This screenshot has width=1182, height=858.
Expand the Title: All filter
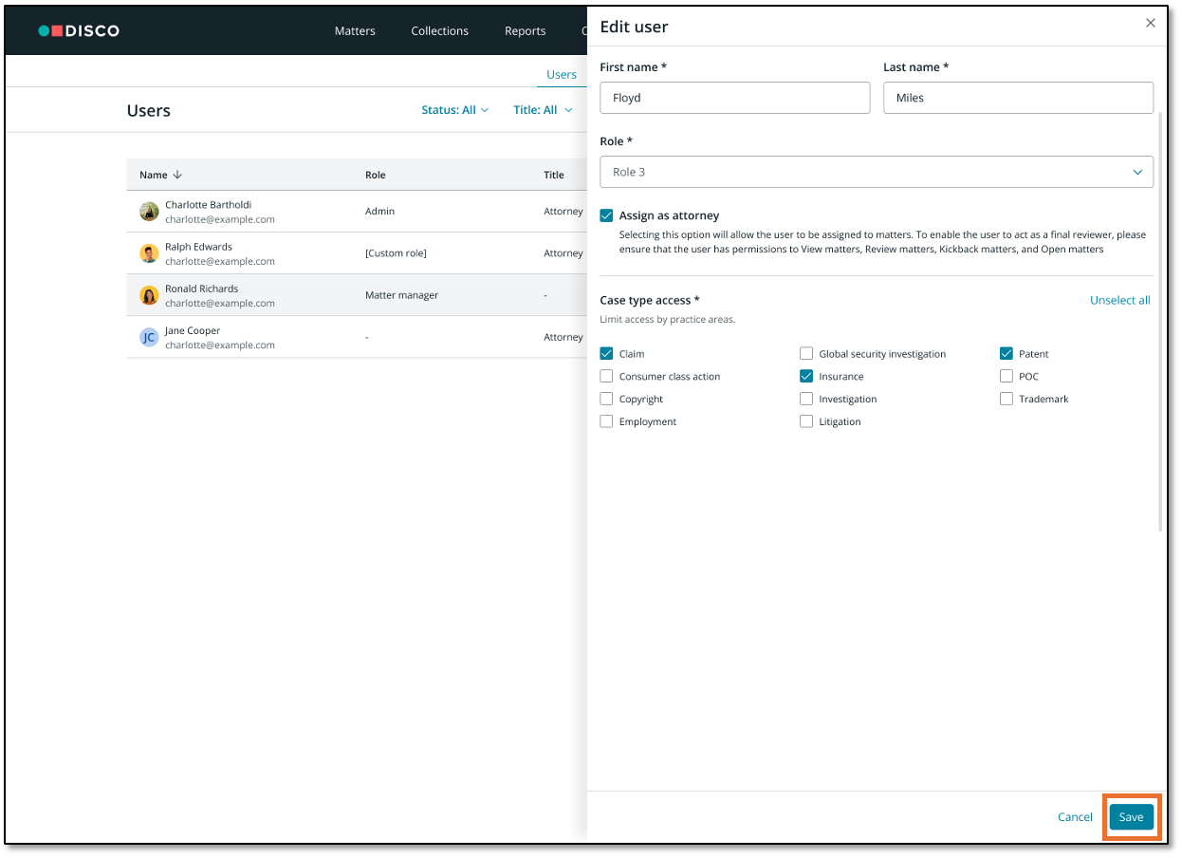[x=543, y=110]
